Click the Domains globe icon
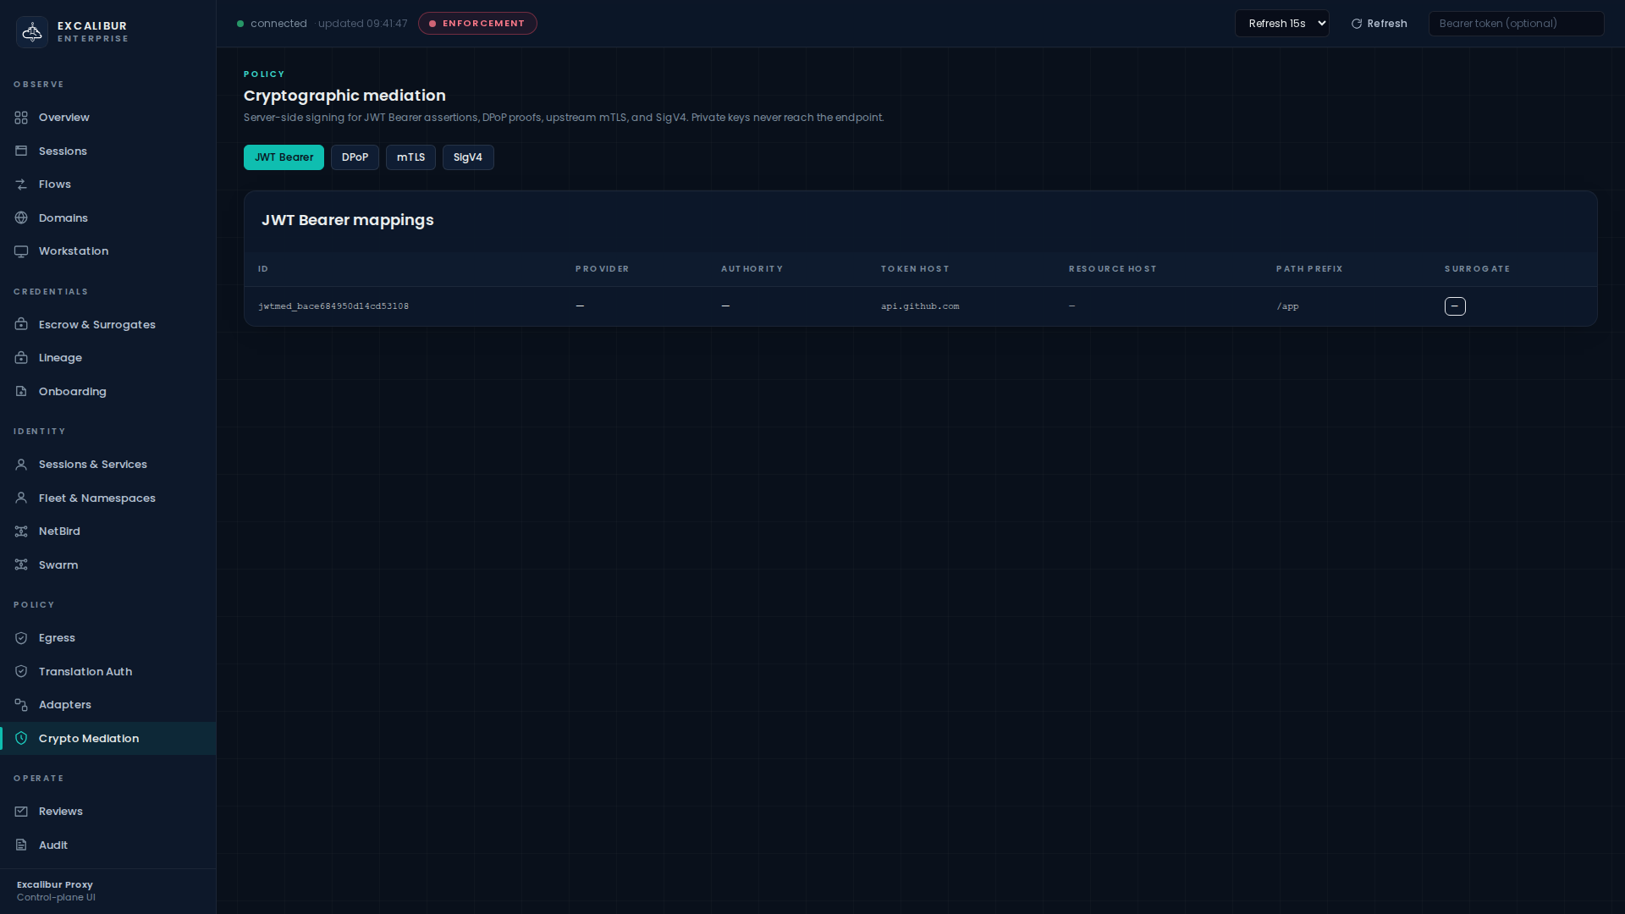This screenshot has width=1625, height=914. tap(21, 218)
